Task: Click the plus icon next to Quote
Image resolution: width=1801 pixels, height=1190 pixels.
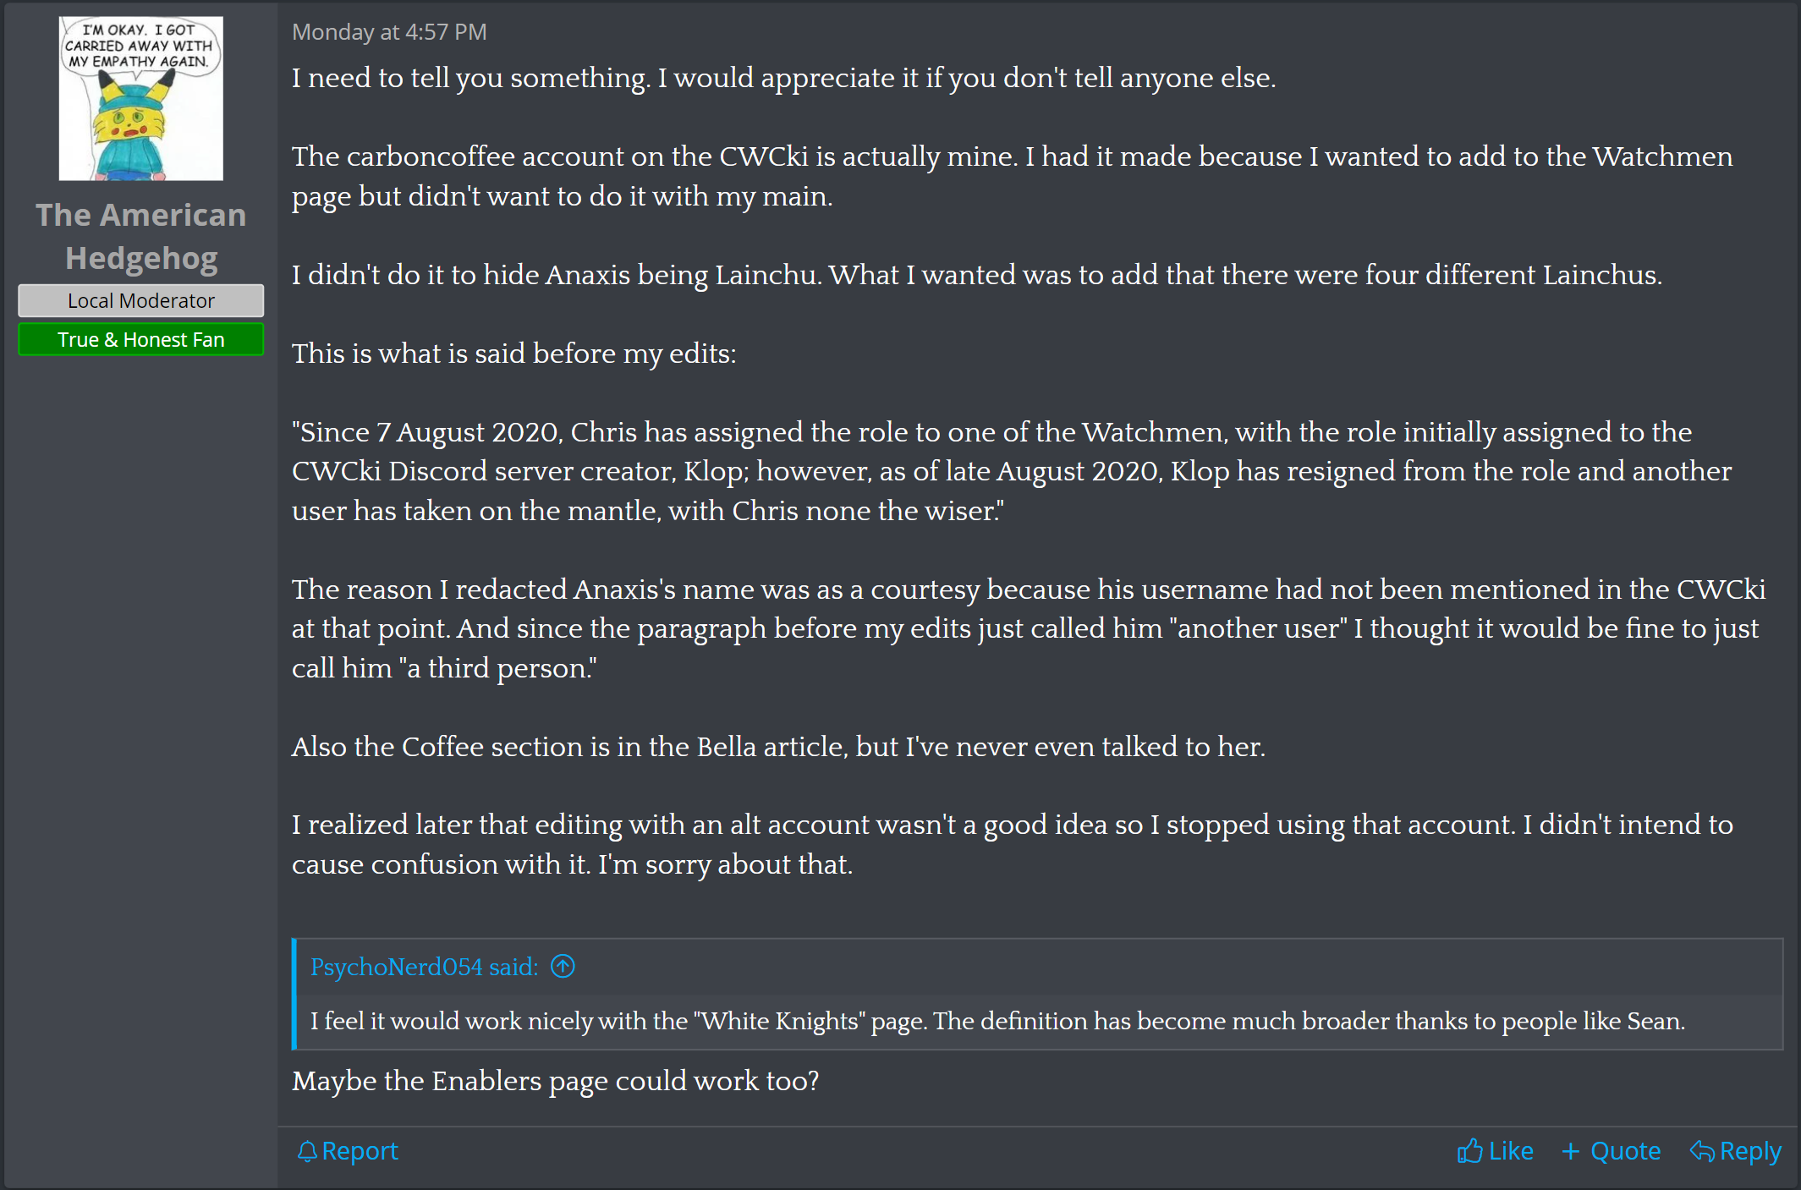Action: 1570,1151
